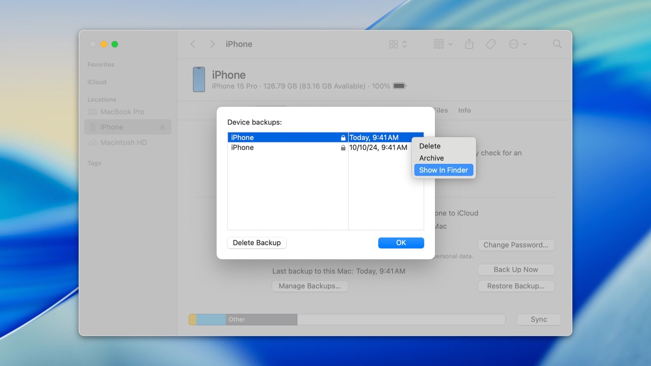The width and height of the screenshot is (651, 366).
Task: Click the back navigation arrow
Action: click(193, 44)
